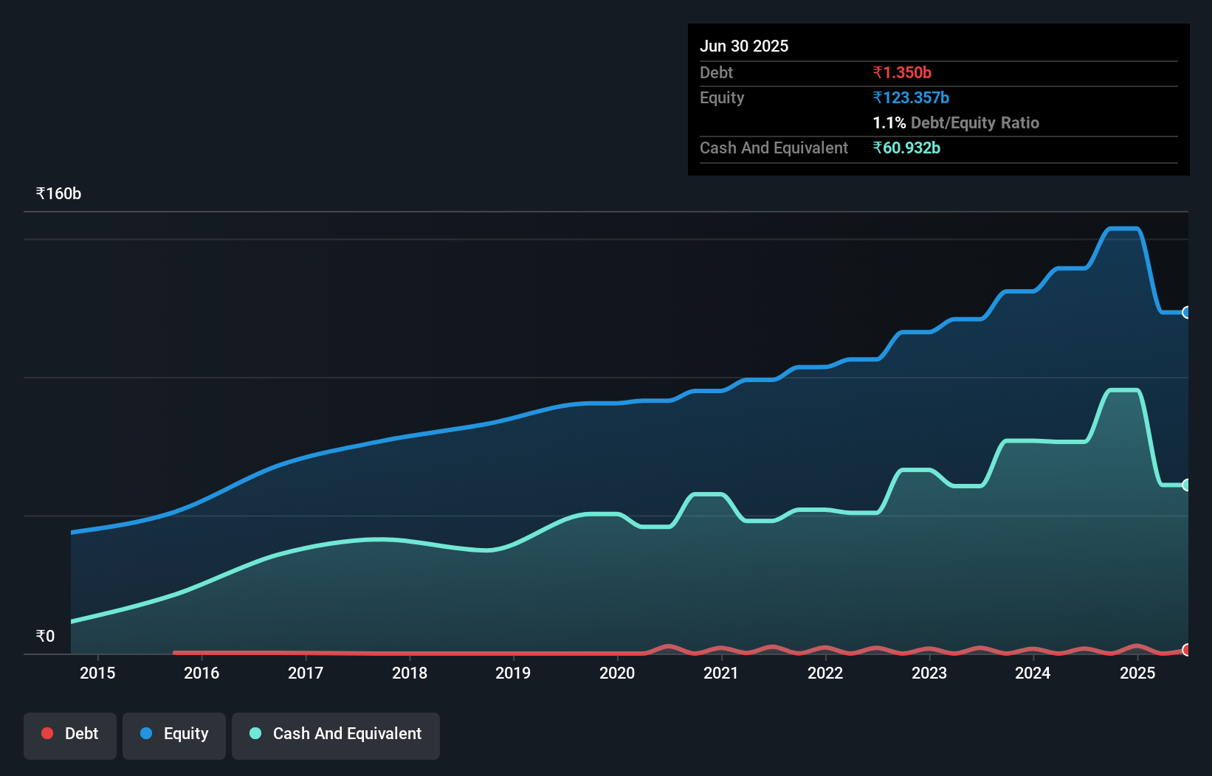This screenshot has width=1212, height=776.
Task: Click the 2015 x-axis label
Action: (x=97, y=673)
